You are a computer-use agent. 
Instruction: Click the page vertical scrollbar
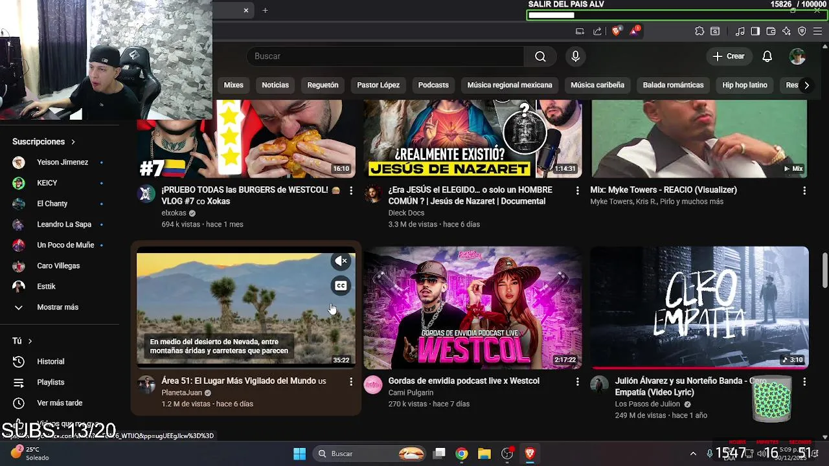coord(824,270)
